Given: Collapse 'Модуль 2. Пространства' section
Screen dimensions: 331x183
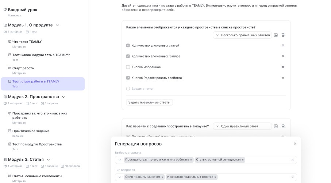Looking at the screenshot, I should (63, 97).
